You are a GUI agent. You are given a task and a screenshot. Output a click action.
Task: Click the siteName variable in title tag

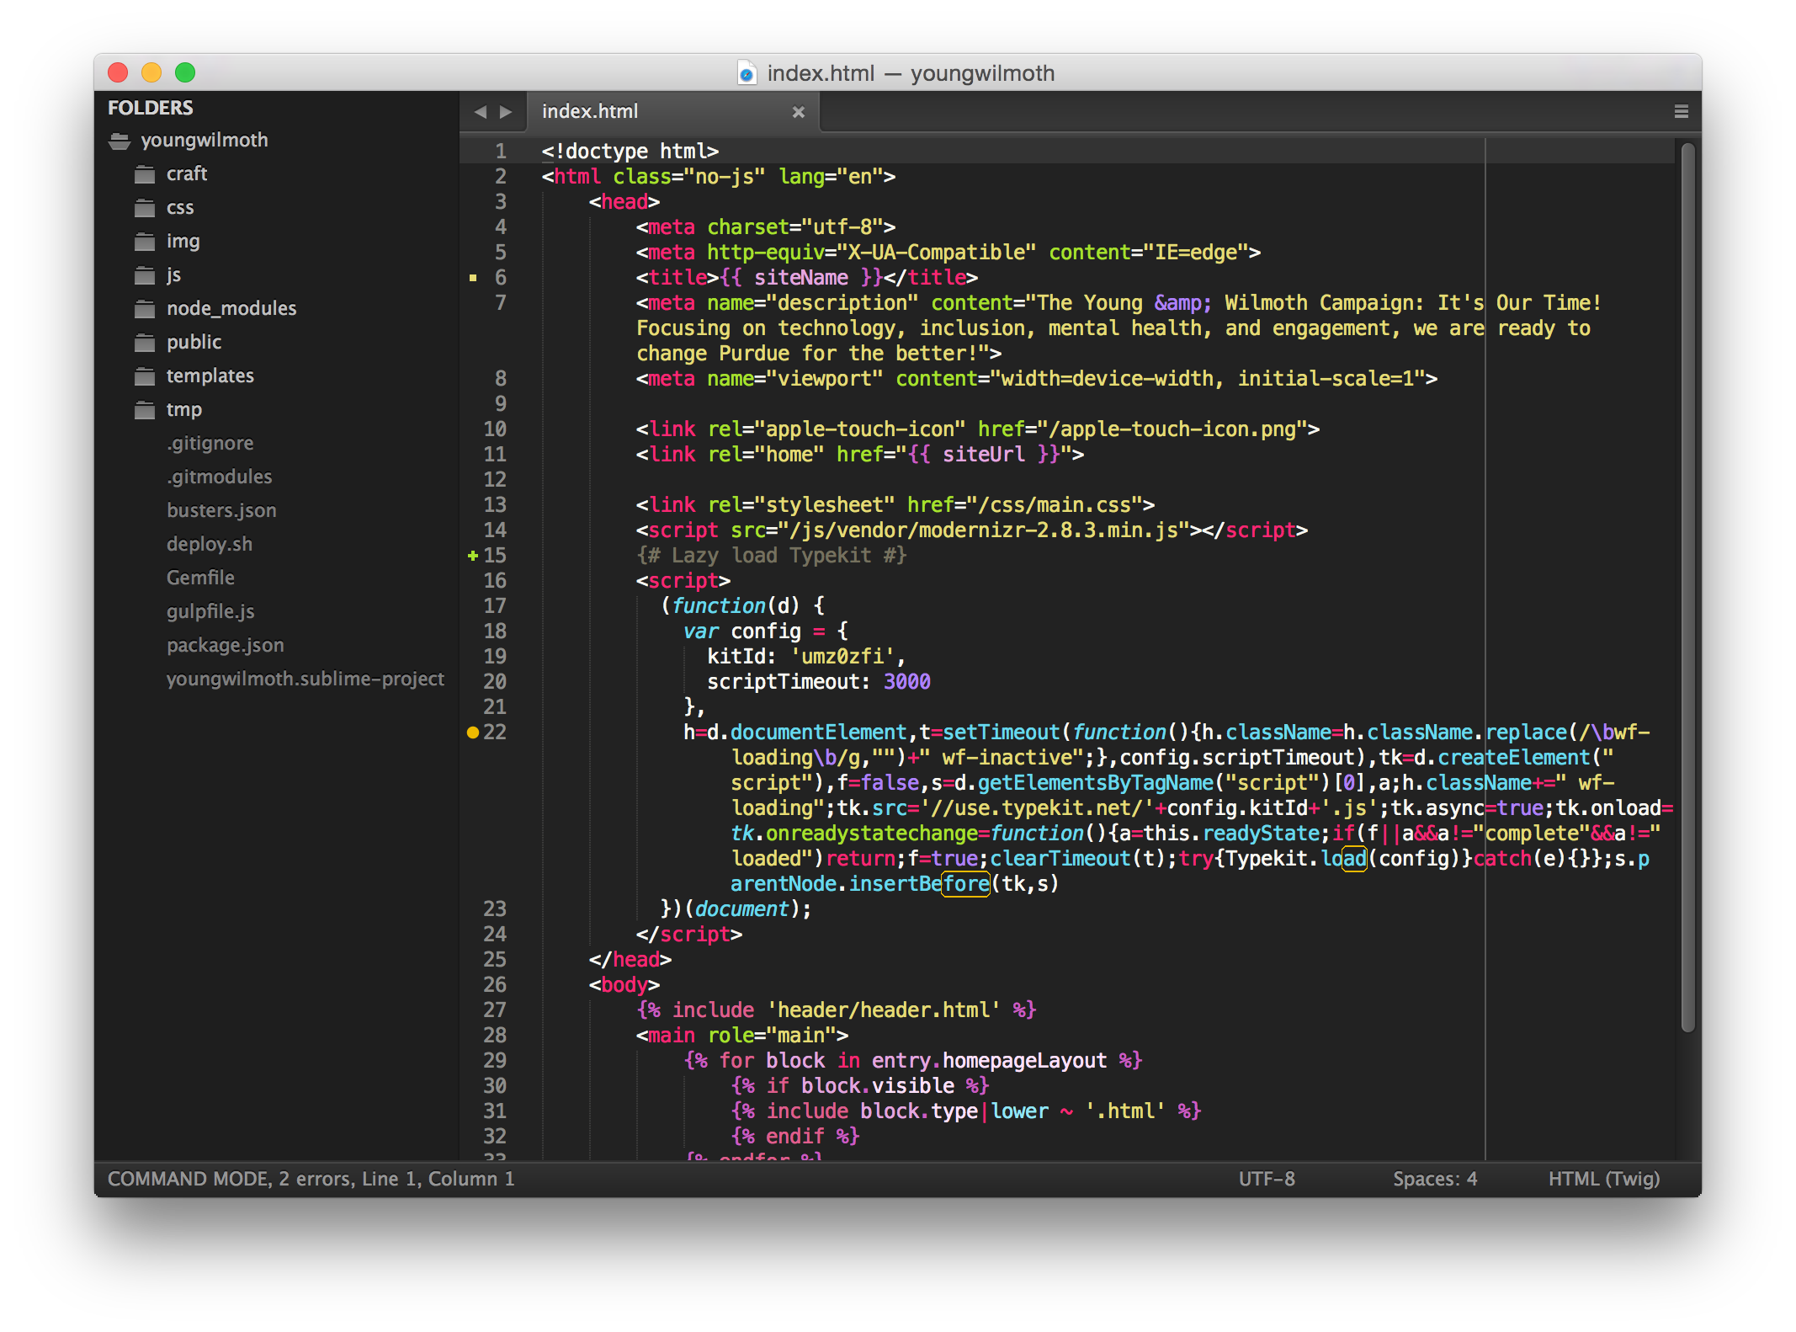[801, 278]
